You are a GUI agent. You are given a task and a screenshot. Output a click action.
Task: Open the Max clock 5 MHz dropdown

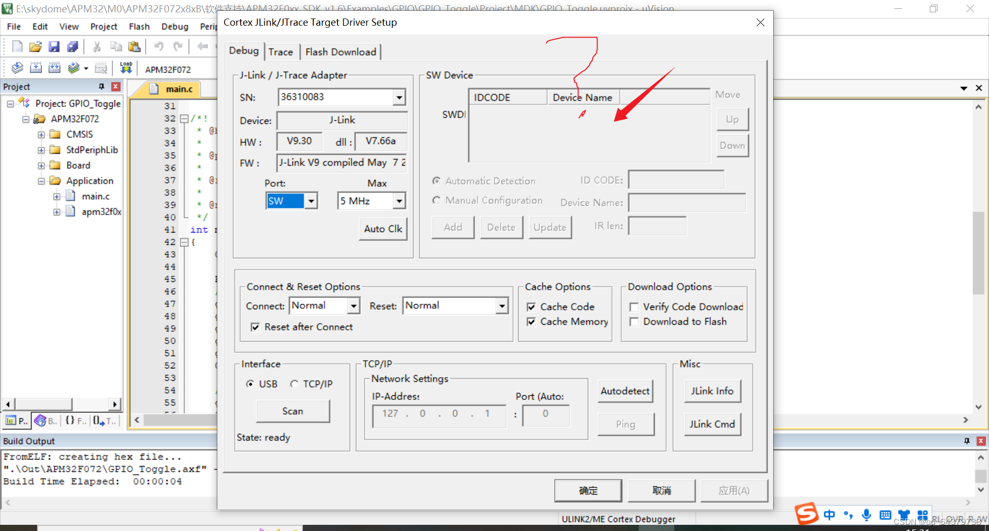[399, 201]
